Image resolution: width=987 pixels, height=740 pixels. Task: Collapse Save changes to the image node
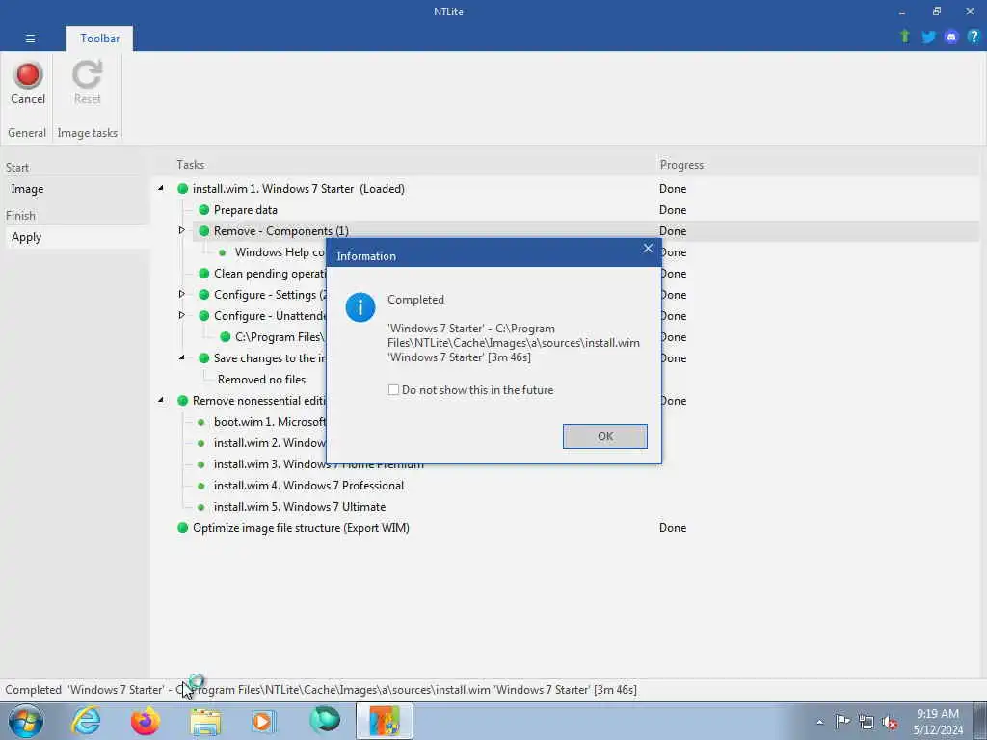pyautogui.click(x=182, y=357)
